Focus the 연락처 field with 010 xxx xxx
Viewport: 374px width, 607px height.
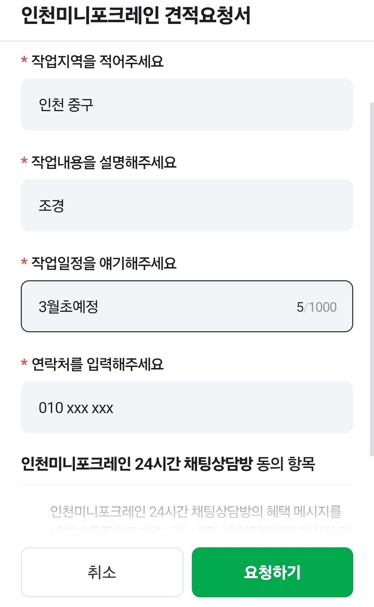pyautogui.click(x=187, y=407)
